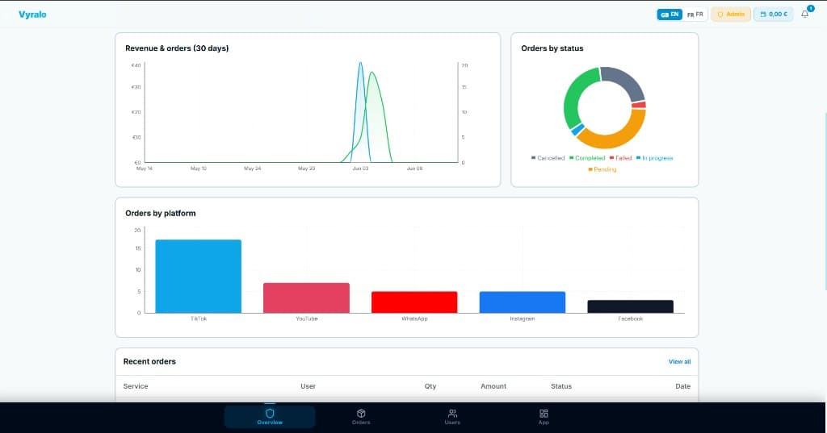Viewport: 827px width, 433px height.
Task: Click the blue orders curve peak
Action: [361, 63]
